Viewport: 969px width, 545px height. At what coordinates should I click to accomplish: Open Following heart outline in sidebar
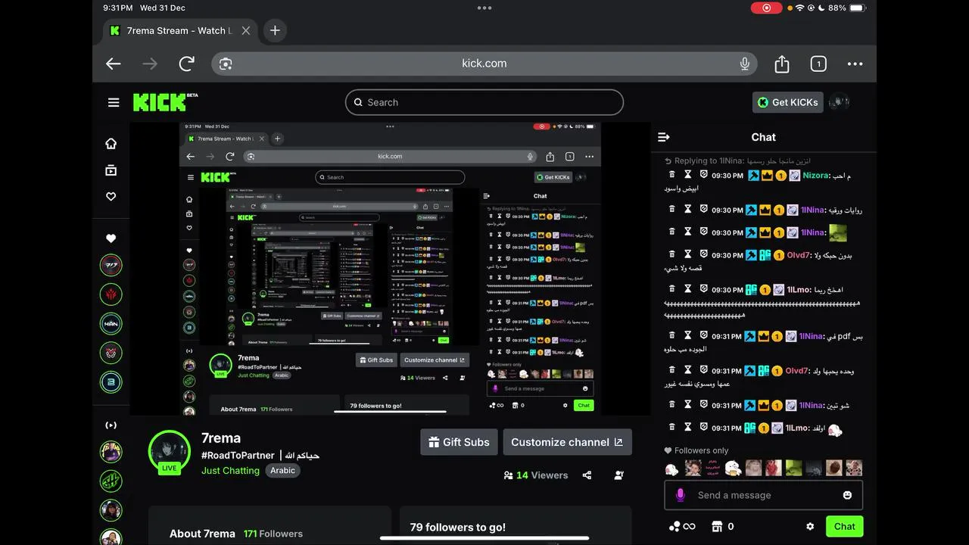[x=111, y=197]
